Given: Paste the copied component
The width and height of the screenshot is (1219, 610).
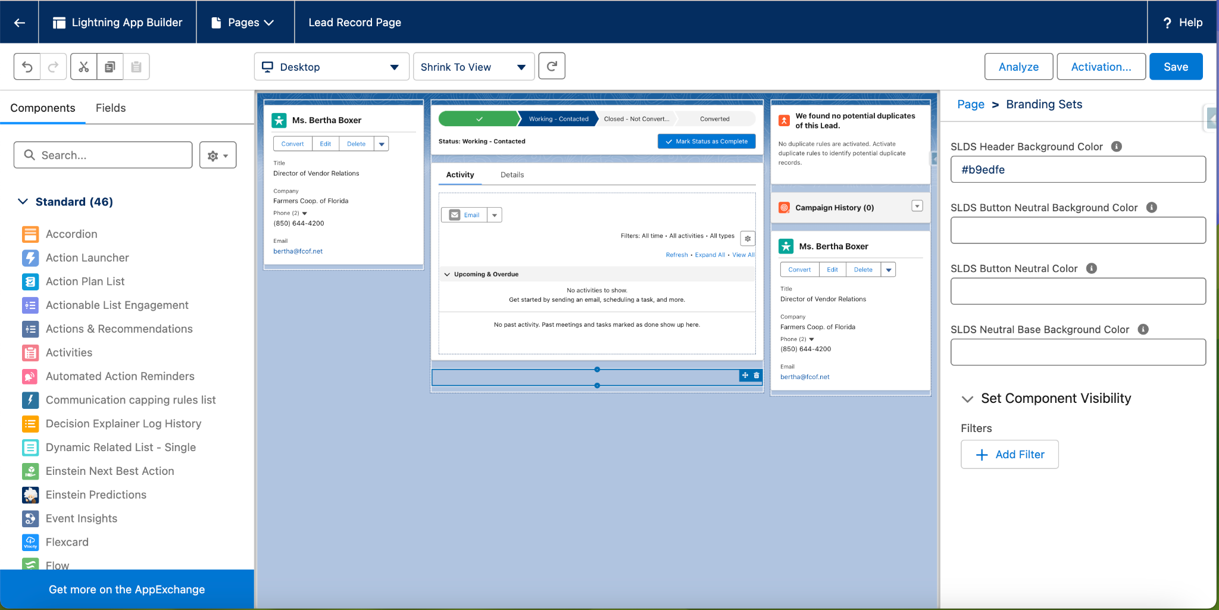Looking at the screenshot, I should point(136,67).
